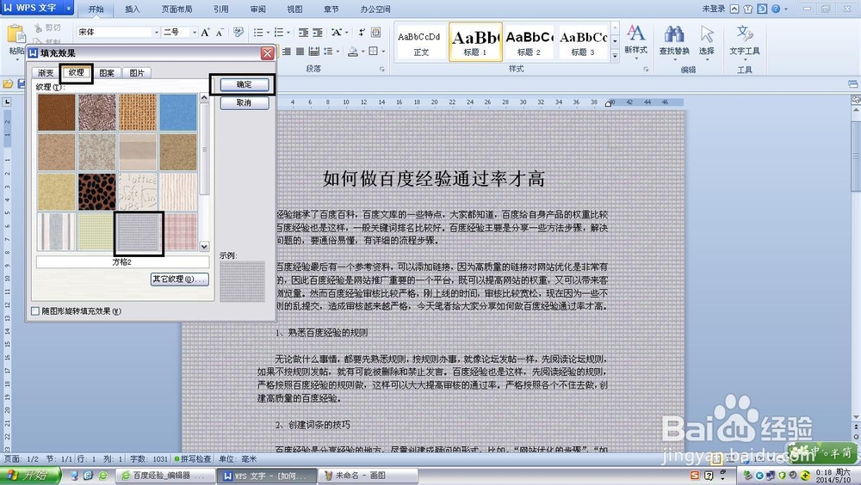Click the Select (选择) cursor icon
The height and width of the screenshot is (485, 861).
coord(707,34)
